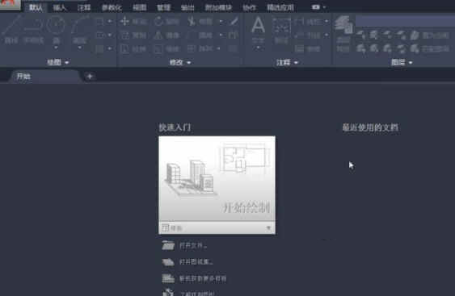The height and width of the screenshot is (296, 455).
Task: Open the Arc tool dropdown arrow
Action: [x=79, y=48]
